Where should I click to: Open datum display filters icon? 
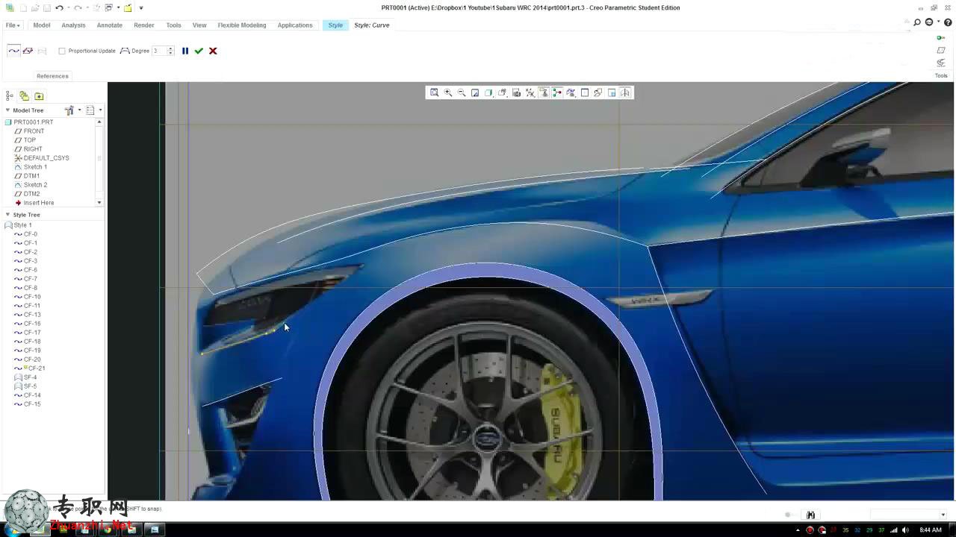coord(530,92)
